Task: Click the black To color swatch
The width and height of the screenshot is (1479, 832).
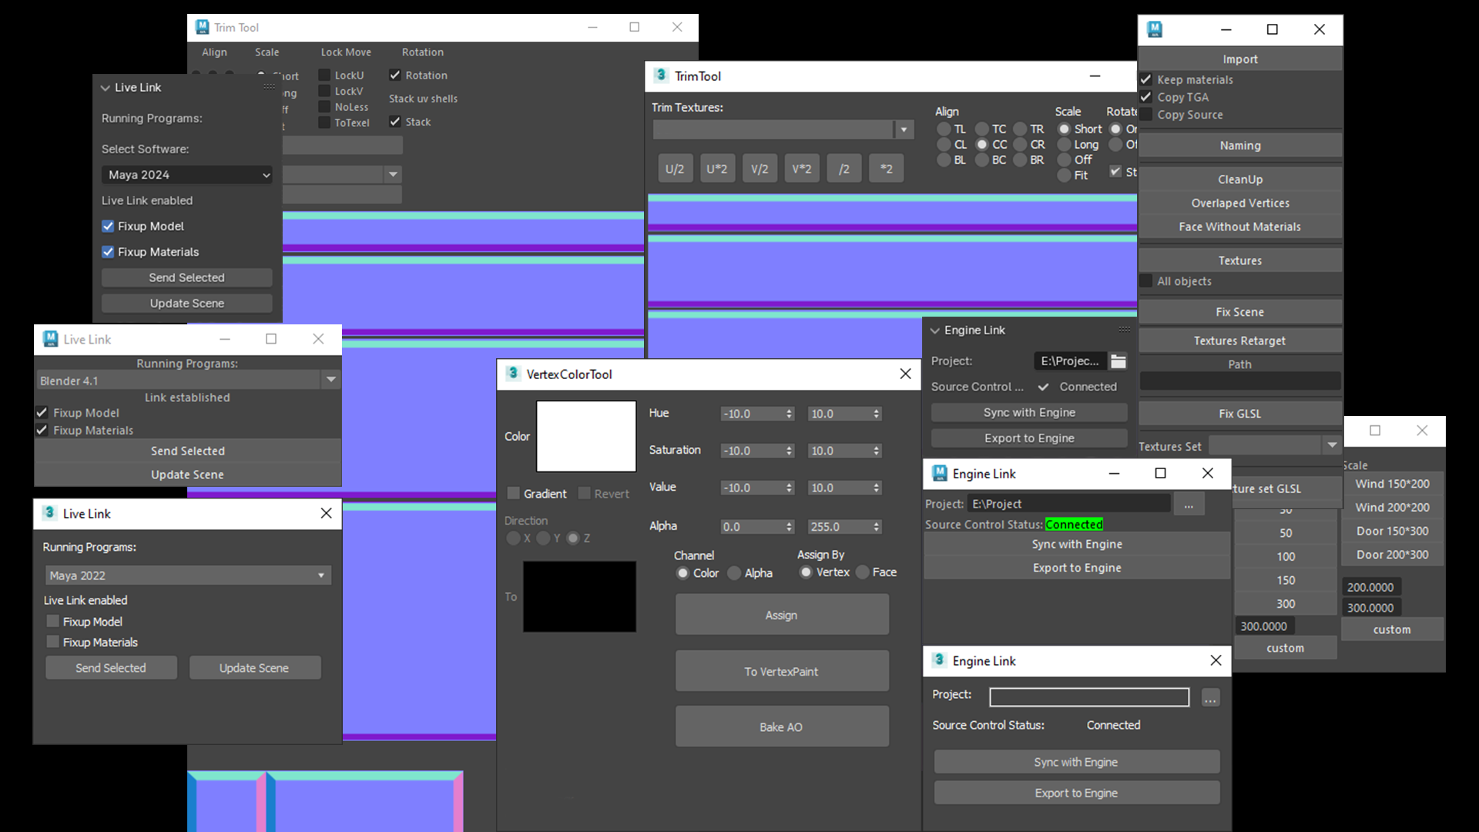Action: 579,596
